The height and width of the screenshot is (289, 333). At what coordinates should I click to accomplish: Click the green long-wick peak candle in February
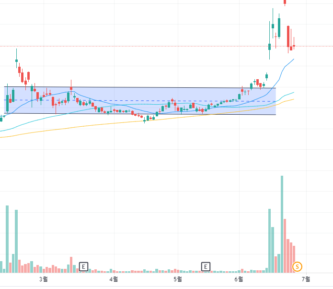point(17,58)
